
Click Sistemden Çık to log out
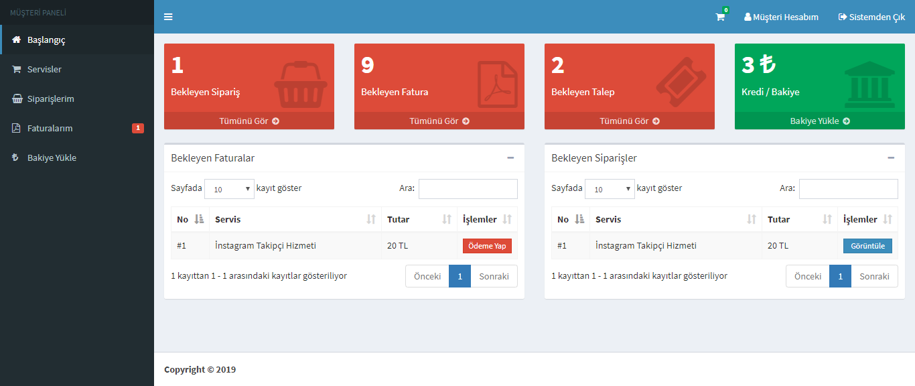(871, 17)
